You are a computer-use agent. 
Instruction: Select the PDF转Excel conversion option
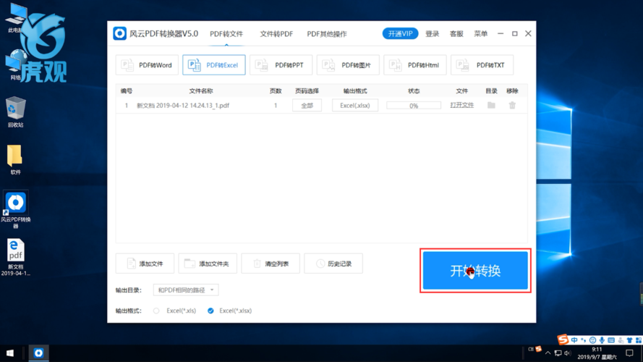coord(214,65)
